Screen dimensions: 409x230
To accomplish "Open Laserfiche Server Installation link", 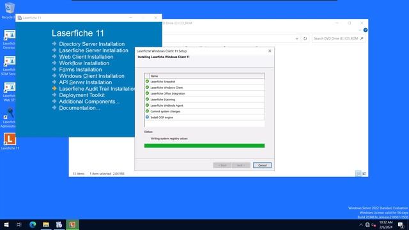I will (x=93, y=50).
